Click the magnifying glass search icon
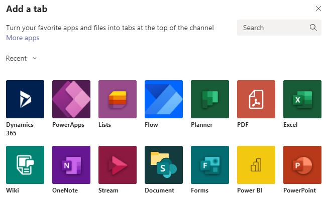The image size is (326, 199). (313, 28)
